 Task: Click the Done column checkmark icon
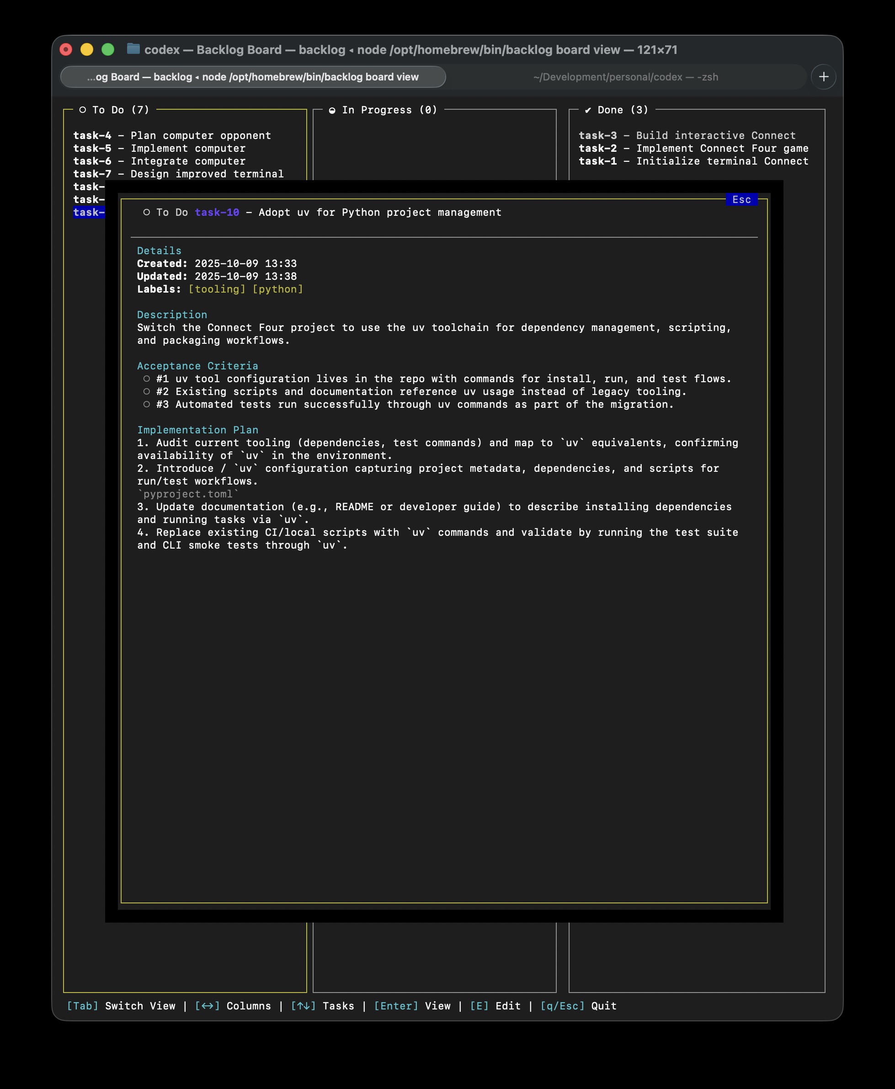pyautogui.click(x=588, y=110)
